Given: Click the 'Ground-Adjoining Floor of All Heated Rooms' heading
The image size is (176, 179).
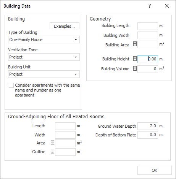Looking at the screenshot, I should (56, 117).
